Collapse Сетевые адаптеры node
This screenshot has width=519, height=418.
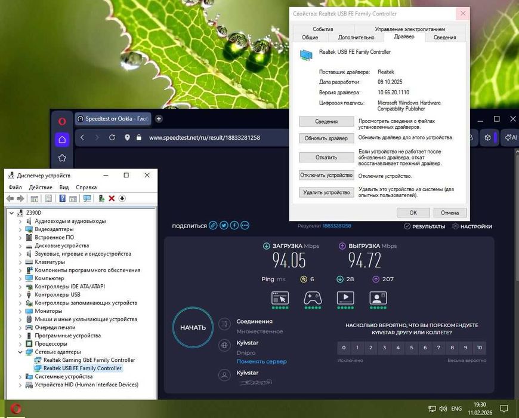(x=20, y=352)
